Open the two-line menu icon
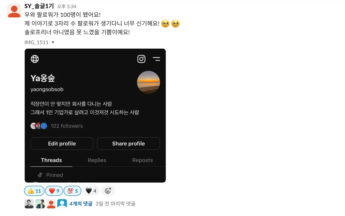Viewport: 345px width, 216px height. (x=156, y=59)
